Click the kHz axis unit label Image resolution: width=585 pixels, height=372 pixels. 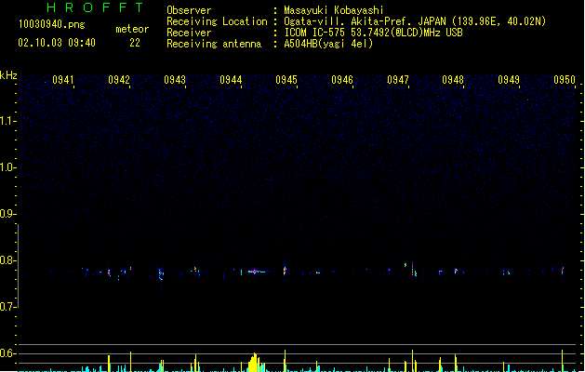(x=8, y=75)
